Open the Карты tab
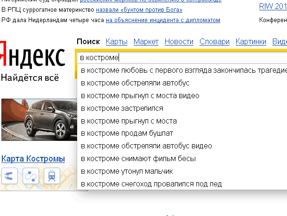287x216 pixels. [x=117, y=42]
